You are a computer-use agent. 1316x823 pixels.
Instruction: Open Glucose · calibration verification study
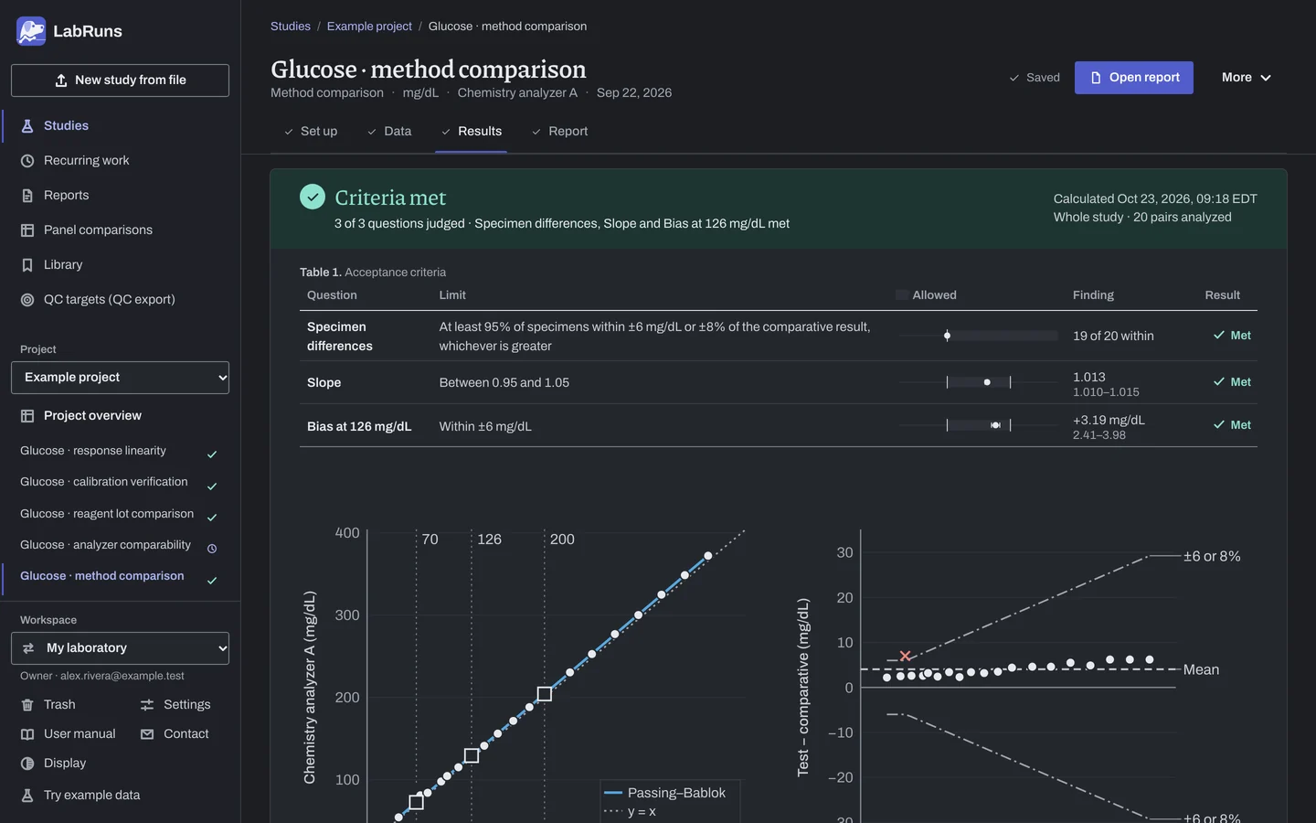click(x=103, y=482)
